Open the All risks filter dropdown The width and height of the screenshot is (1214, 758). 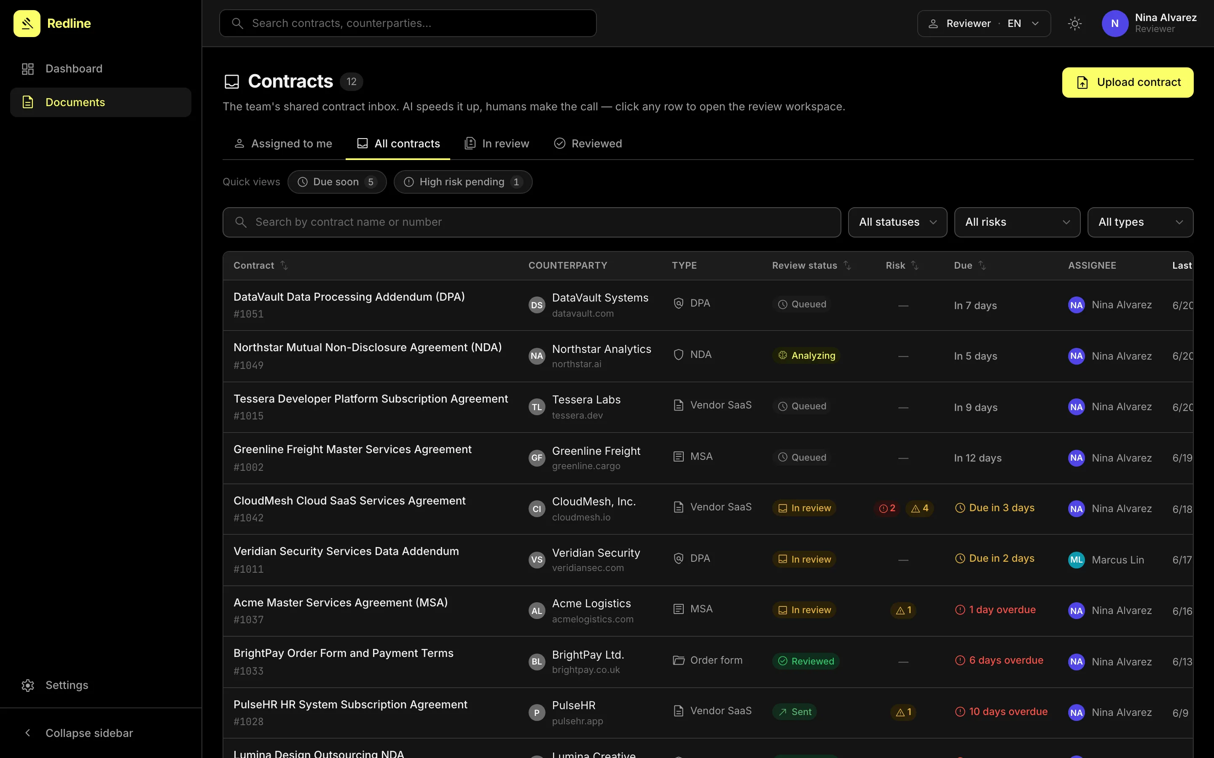1017,222
